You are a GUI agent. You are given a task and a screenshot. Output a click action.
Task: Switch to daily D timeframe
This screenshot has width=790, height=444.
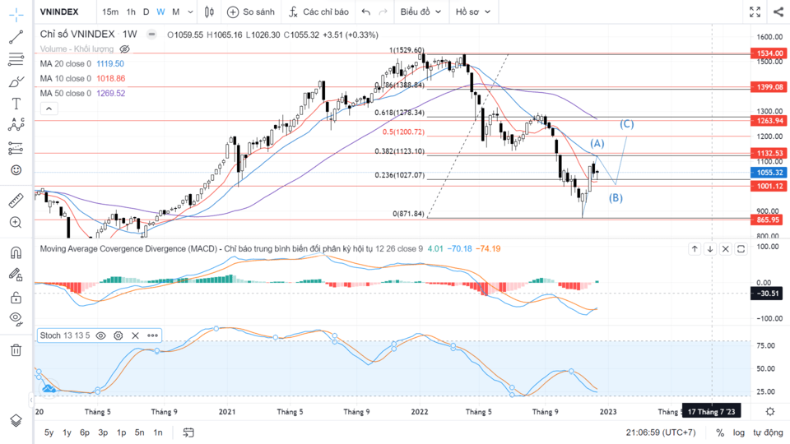[146, 12]
